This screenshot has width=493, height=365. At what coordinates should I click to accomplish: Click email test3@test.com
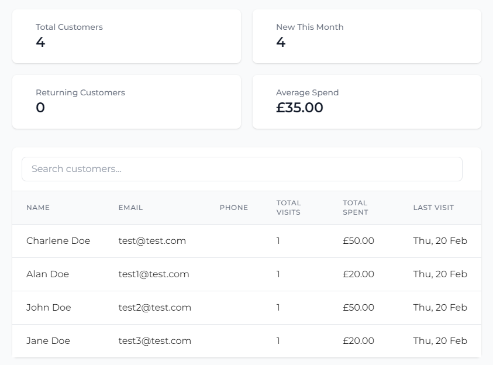[155, 341]
